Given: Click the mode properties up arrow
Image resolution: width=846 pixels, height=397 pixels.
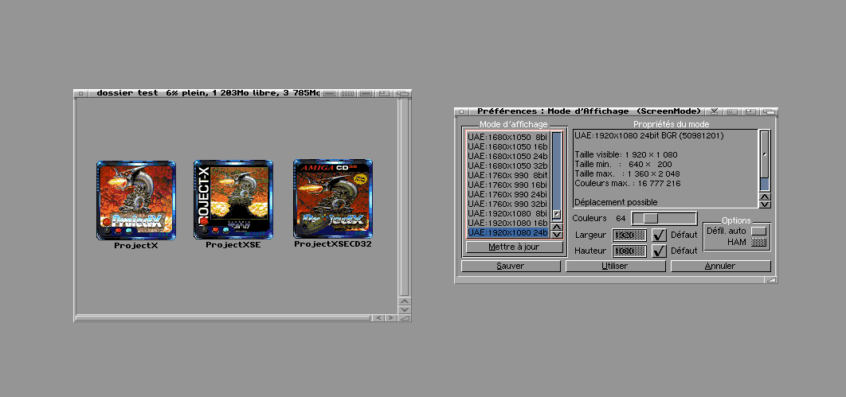Looking at the screenshot, I should pos(765,197).
